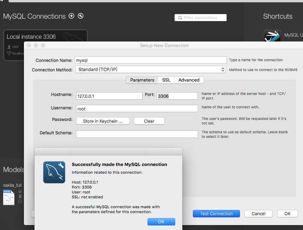Click the database icon beside sakila_full model

click(x=20, y=196)
